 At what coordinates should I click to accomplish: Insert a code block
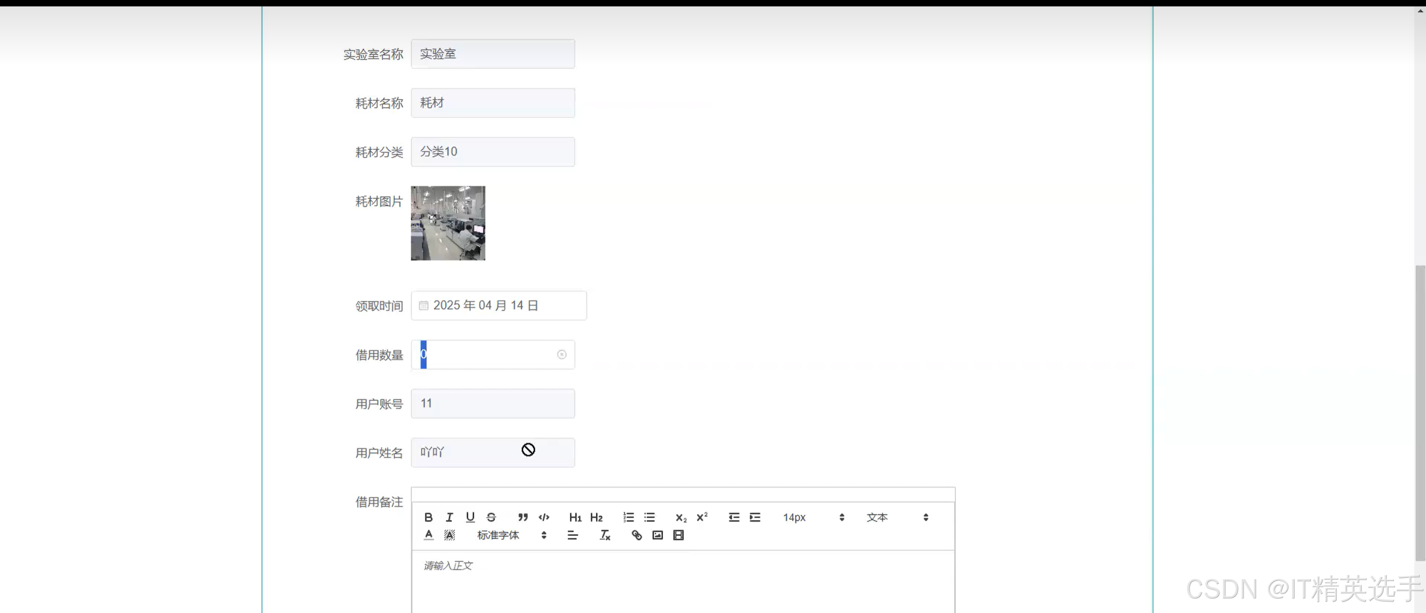click(544, 518)
